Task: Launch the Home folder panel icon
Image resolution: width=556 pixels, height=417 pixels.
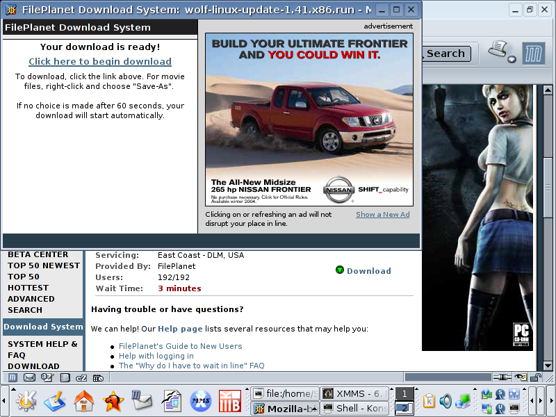Action: click(84, 401)
